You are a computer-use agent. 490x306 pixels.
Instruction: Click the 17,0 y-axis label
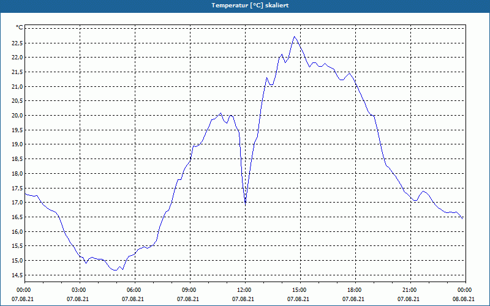(x=17, y=203)
